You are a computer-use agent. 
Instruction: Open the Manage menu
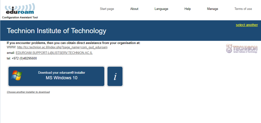[x=212, y=9]
